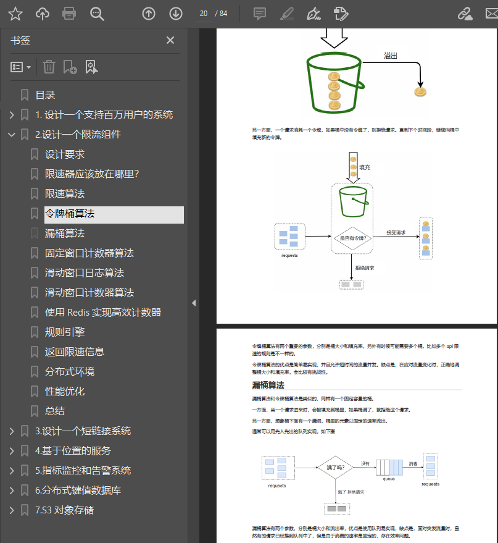
Task: Click the find current bookmark icon
Action: point(91,67)
